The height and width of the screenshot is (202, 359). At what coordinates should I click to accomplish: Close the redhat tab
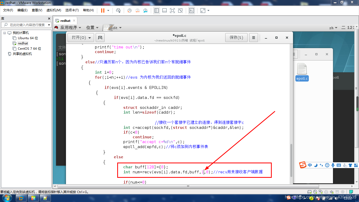click(74, 21)
